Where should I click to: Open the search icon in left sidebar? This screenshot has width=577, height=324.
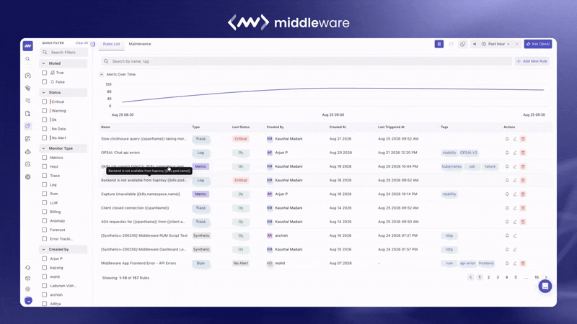[27, 59]
